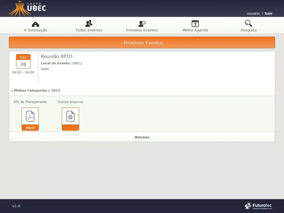Screen dimensions: 284x213
Task: Go to A Instituição menu label
Action: [x=35, y=30]
